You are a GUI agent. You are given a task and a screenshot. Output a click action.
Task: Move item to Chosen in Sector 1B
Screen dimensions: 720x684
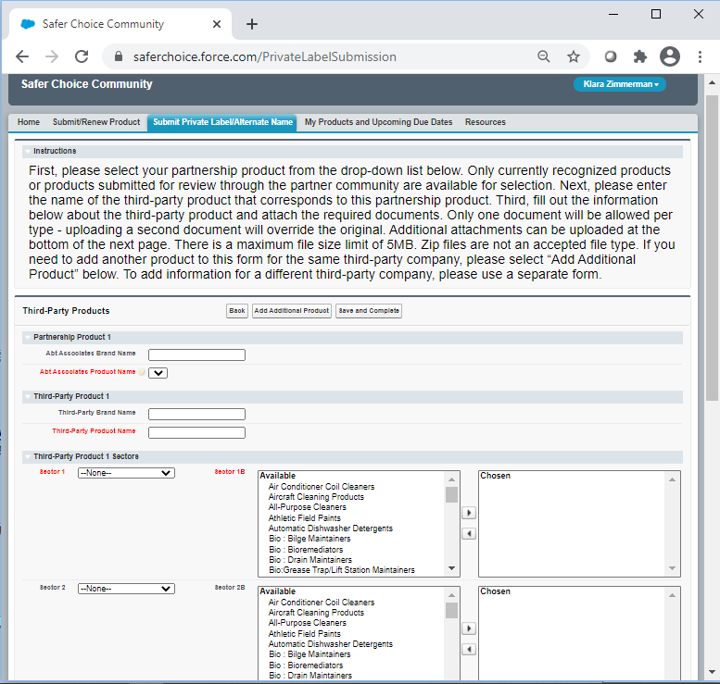468,513
